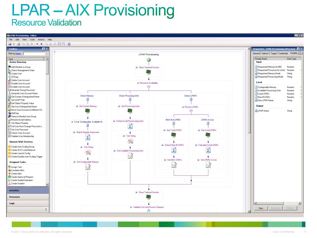The height and width of the screenshot is (238, 317).
Task: Open the Tools menu
Action: [x=32, y=39]
